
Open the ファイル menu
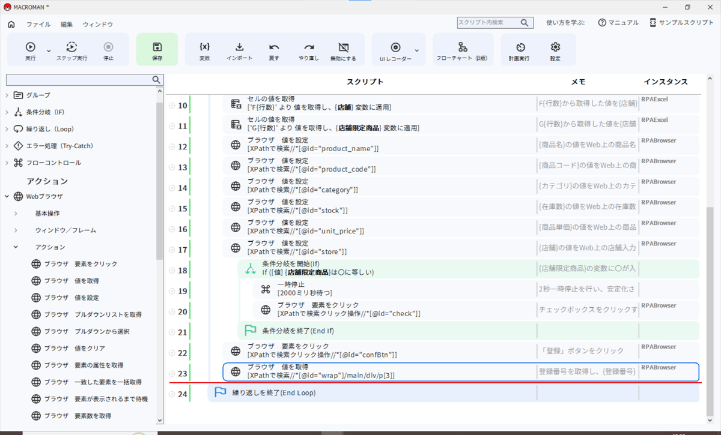(38, 24)
